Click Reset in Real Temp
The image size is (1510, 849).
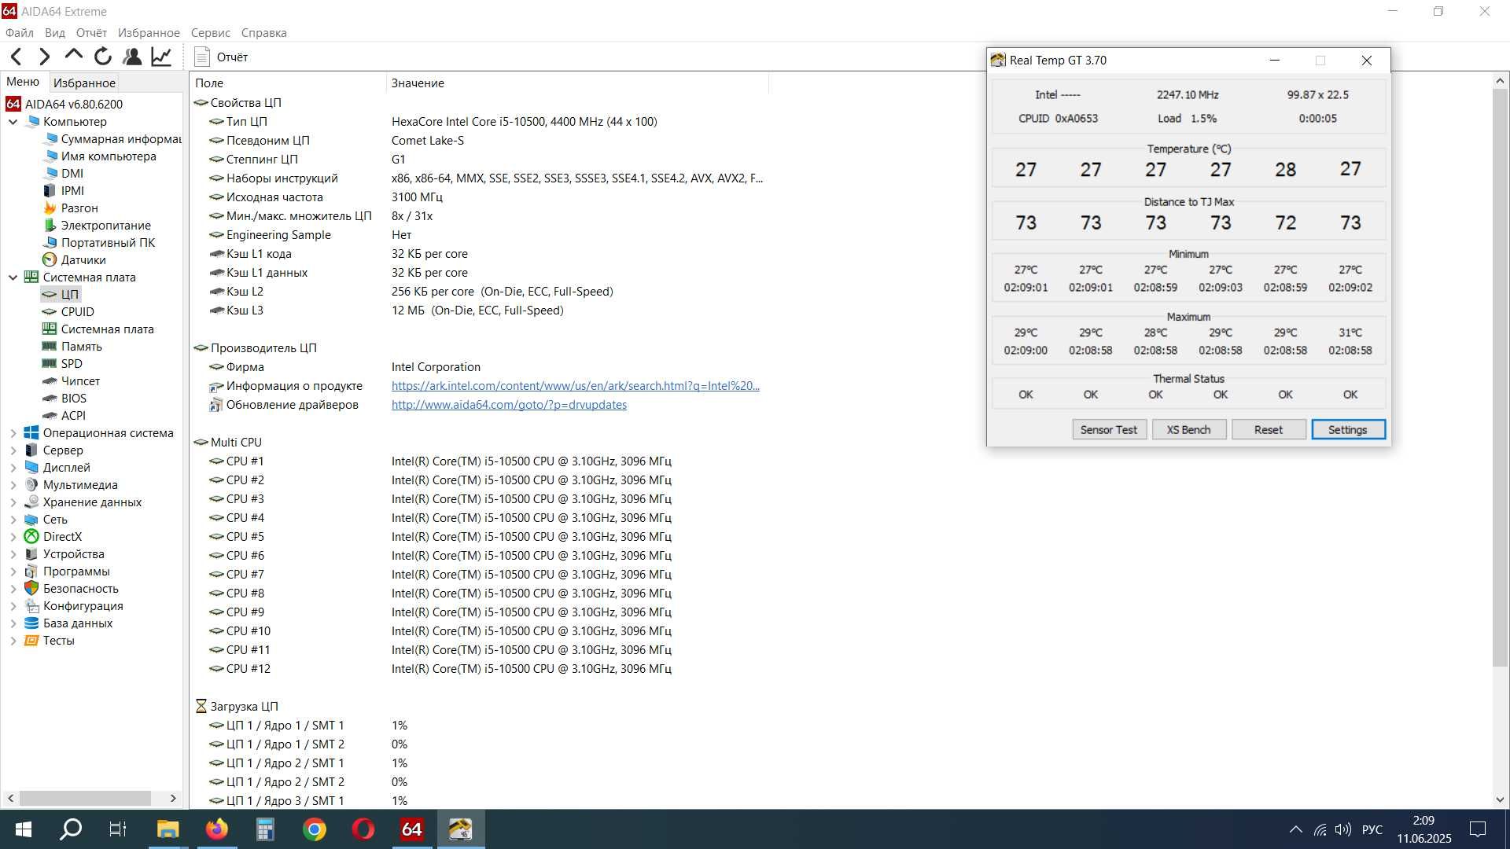tap(1269, 430)
